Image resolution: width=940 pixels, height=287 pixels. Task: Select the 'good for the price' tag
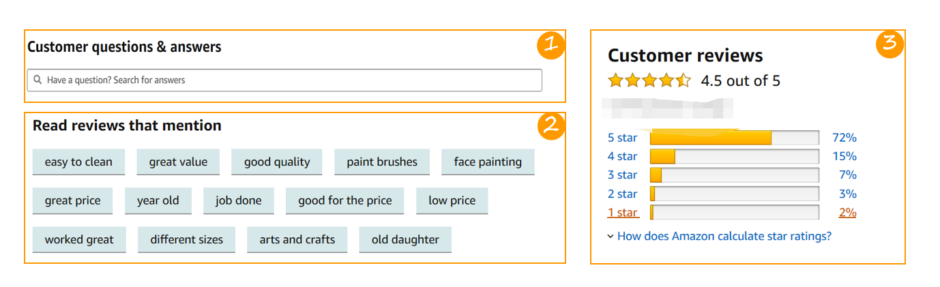click(x=344, y=201)
